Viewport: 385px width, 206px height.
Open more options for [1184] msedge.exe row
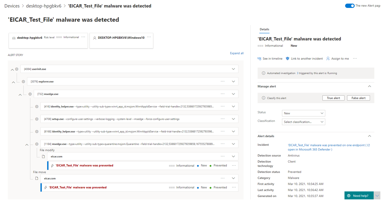pyautogui.click(x=223, y=144)
